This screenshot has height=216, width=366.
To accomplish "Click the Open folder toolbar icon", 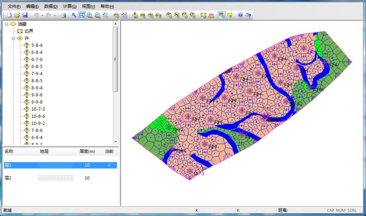I will coord(17,15).
